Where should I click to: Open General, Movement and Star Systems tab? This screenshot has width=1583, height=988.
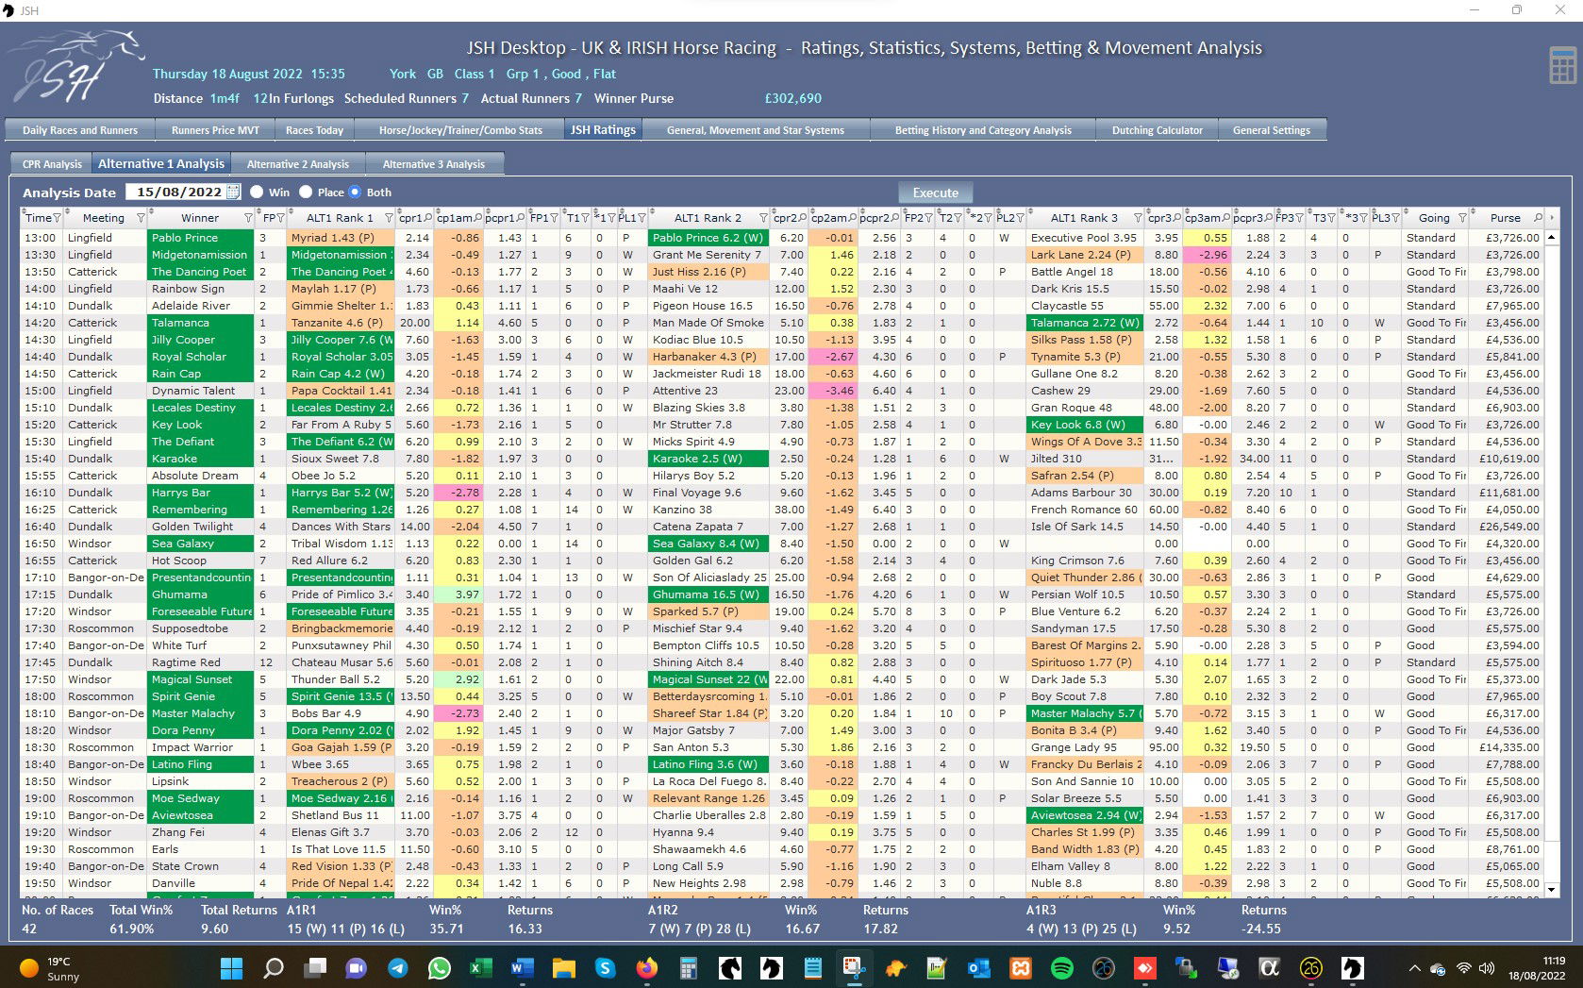pos(756,130)
